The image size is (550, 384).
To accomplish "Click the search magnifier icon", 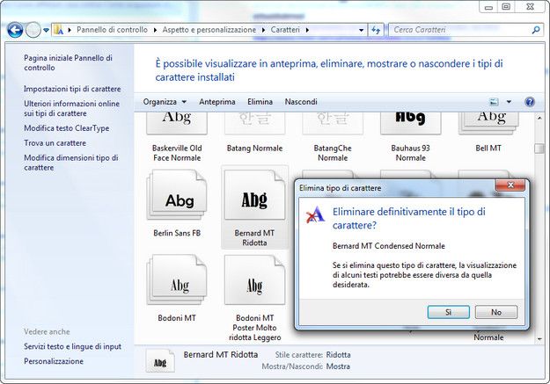I will tap(536, 30).
